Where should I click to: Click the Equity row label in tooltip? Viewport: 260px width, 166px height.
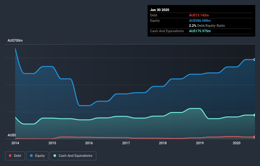pyautogui.click(x=155, y=21)
